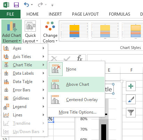Switch to the INSERT ribbon tab
Viewport: 143px width, 140px height.
click(x=55, y=14)
